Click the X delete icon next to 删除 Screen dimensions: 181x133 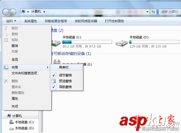6,81
